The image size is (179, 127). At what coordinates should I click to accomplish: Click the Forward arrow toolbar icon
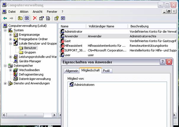[11, 18]
